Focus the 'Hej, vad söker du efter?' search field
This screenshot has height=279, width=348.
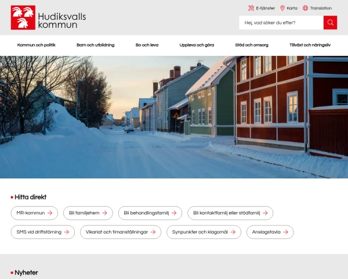point(281,23)
